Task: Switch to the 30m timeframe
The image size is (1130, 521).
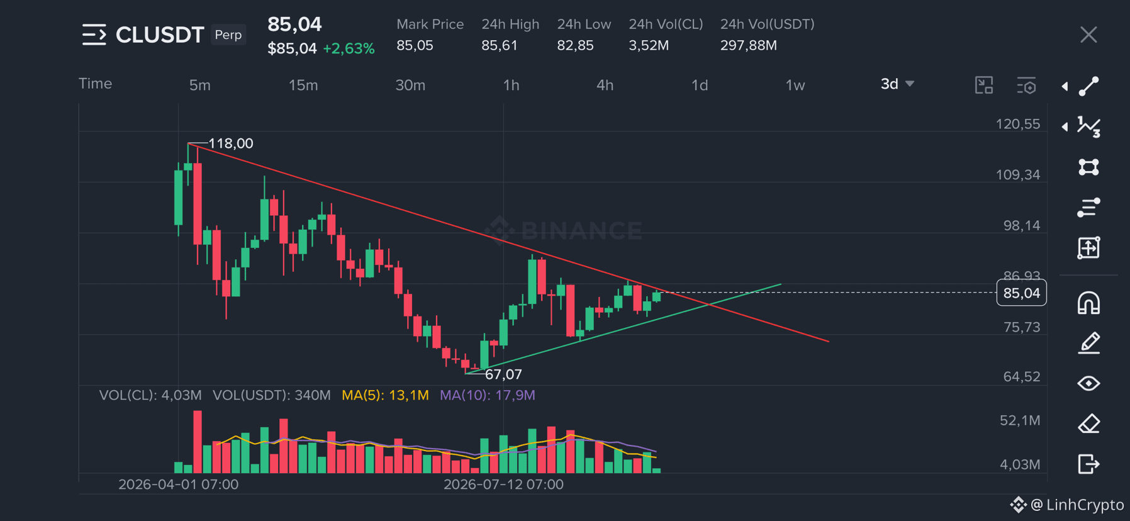Action: (x=410, y=85)
